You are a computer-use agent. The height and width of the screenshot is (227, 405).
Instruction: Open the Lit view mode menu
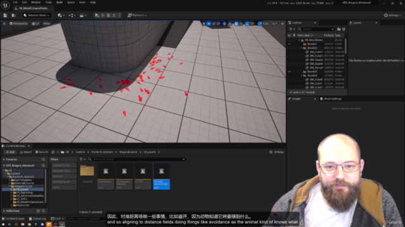click(35, 24)
